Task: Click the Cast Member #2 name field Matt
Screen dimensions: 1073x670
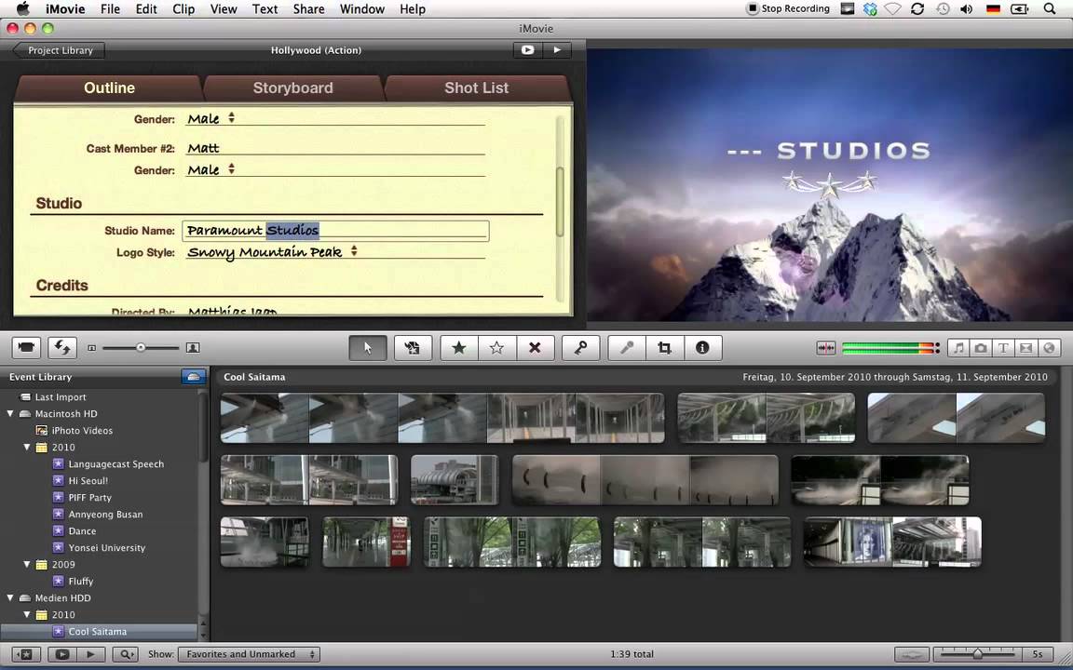Action: click(335, 148)
